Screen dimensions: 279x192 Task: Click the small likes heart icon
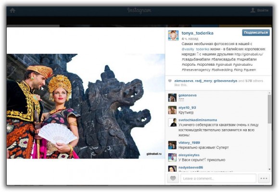pyautogui.click(x=170, y=81)
